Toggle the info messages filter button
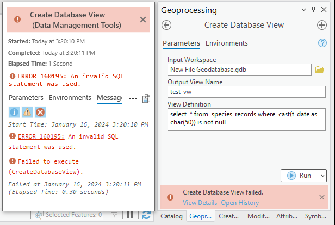The image size is (335, 225). point(14,112)
